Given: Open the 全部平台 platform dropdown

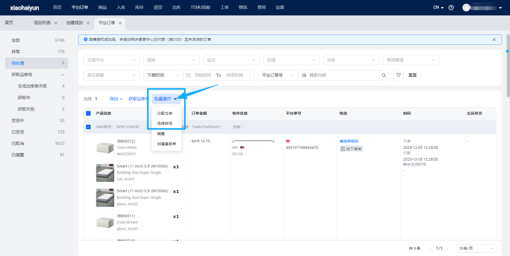Looking at the screenshot, I should (111, 60).
